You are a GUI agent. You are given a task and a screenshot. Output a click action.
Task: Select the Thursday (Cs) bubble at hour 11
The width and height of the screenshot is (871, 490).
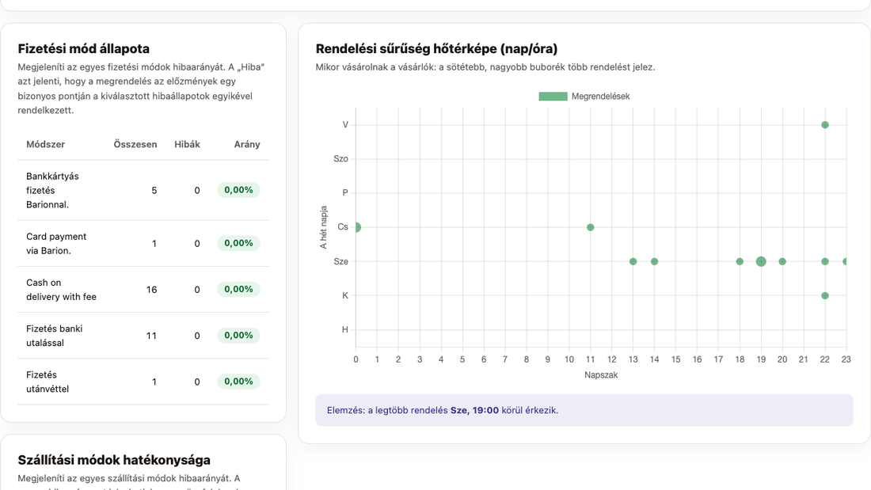[x=591, y=227]
